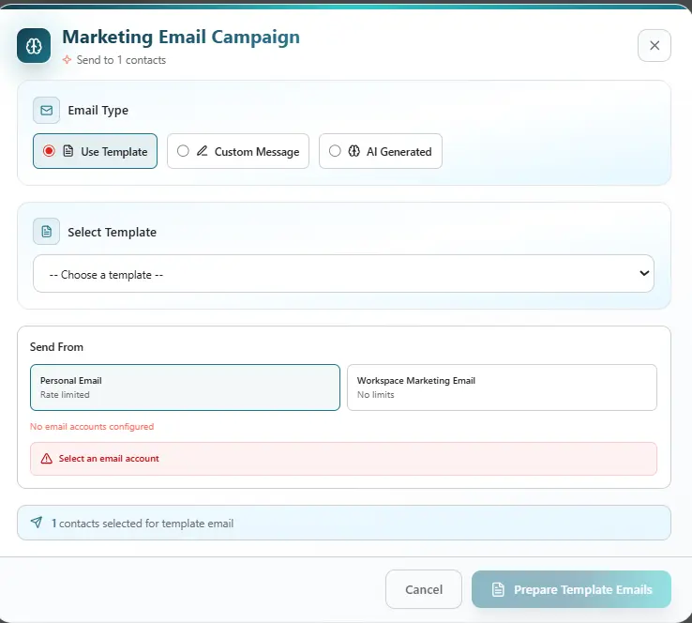Click the document icon in Use Template option
Screen dimensions: 692x623
point(68,151)
